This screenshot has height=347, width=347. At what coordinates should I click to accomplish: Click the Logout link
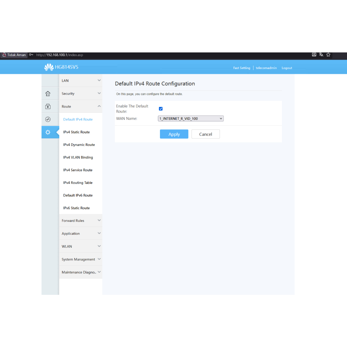(x=287, y=68)
